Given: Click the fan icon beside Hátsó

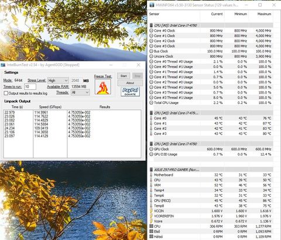Looking at the screenshot, I should [151, 236].
